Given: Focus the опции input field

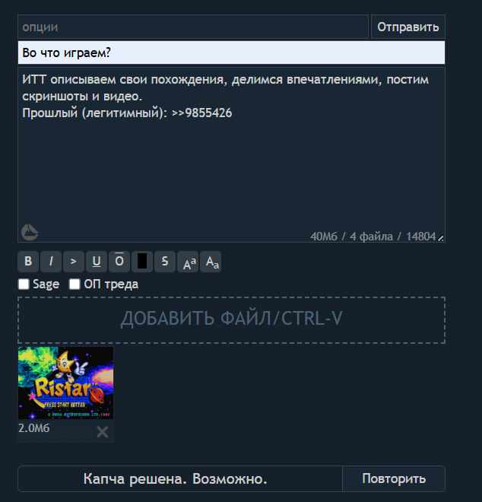Looking at the screenshot, I should coord(193,27).
